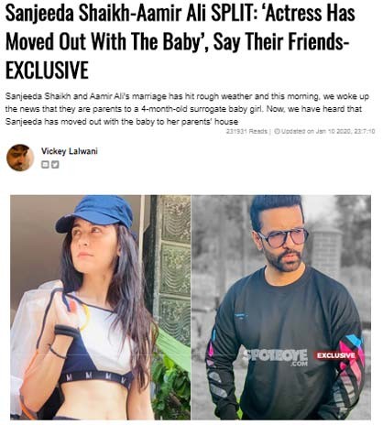383x425 pixels.
Task: Click the email icon under the author name
Action: (x=45, y=165)
